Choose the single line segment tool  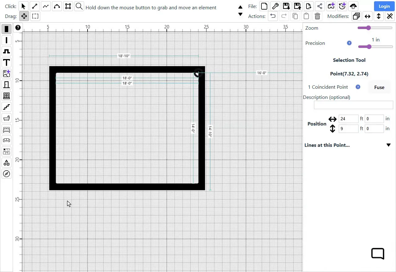[x=35, y=6]
